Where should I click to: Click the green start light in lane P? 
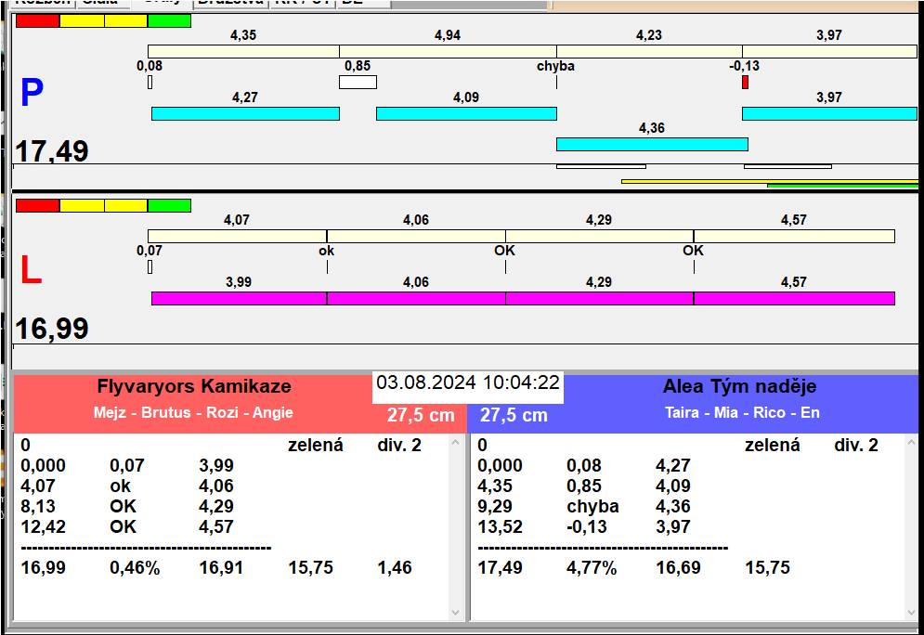point(169,20)
